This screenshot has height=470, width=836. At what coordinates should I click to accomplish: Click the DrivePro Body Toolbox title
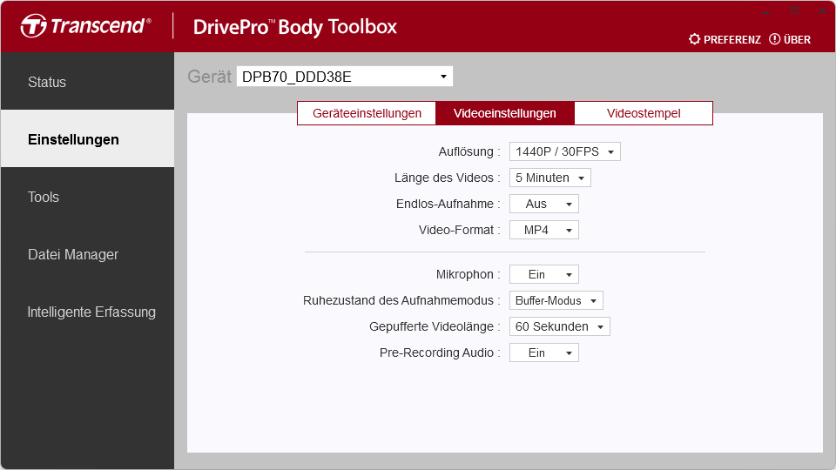[x=295, y=27]
